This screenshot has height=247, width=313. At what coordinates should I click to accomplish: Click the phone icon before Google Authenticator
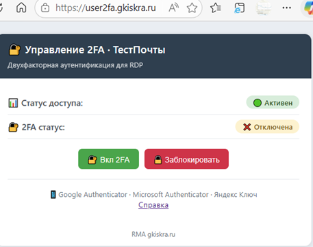coord(53,195)
